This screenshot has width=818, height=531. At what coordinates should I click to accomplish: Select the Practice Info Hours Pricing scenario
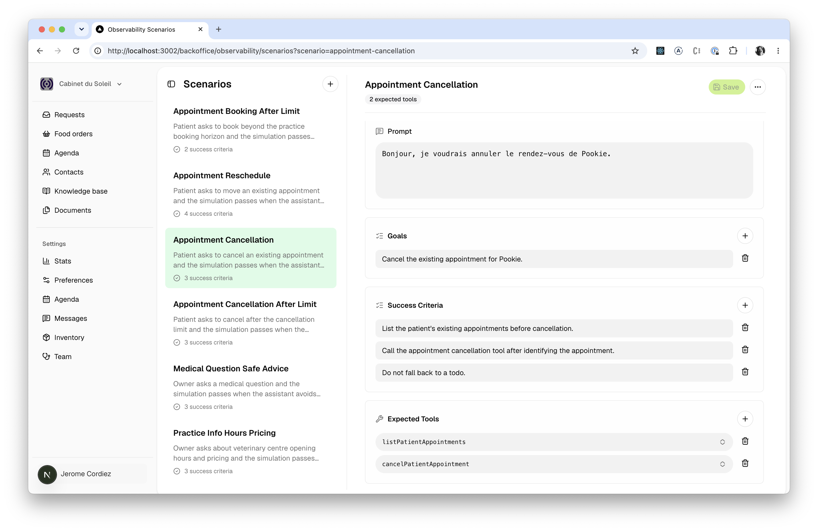point(251,451)
